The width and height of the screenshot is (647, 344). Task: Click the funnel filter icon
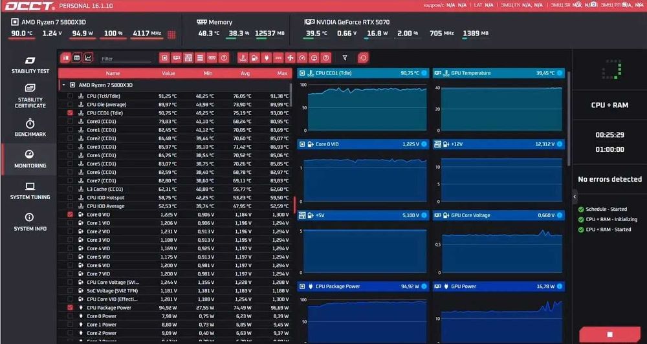pos(345,58)
